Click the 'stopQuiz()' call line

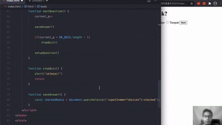click(49, 42)
